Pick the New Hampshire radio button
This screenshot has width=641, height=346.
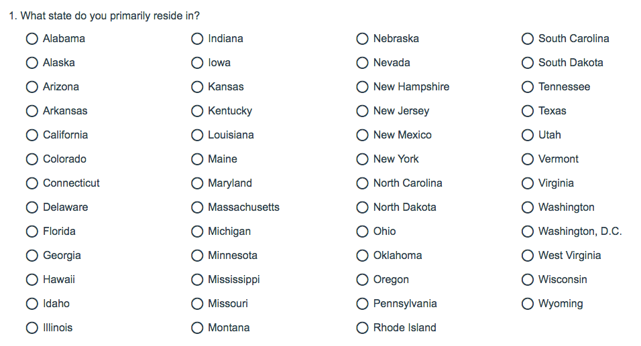point(363,87)
